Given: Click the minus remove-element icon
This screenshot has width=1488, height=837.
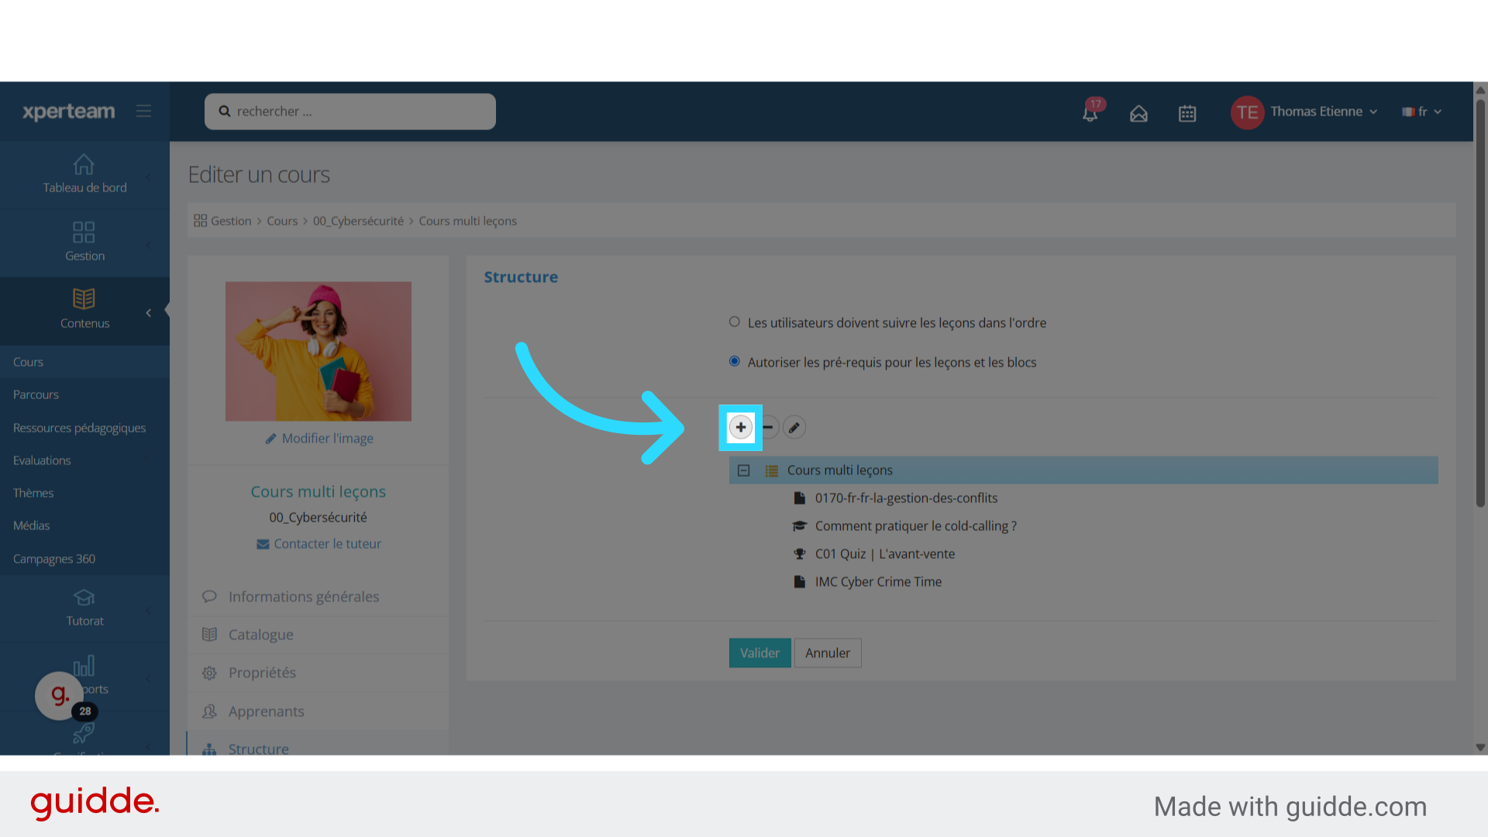Looking at the screenshot, I should 768,427.
